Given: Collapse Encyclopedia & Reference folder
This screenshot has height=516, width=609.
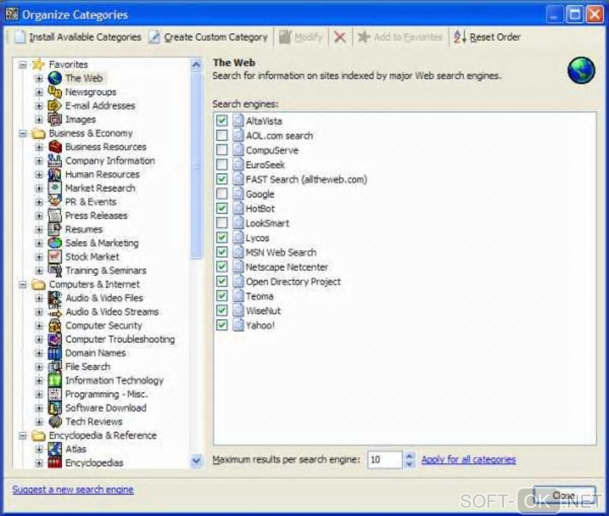Looking at the screenshot, I should 23,435.
